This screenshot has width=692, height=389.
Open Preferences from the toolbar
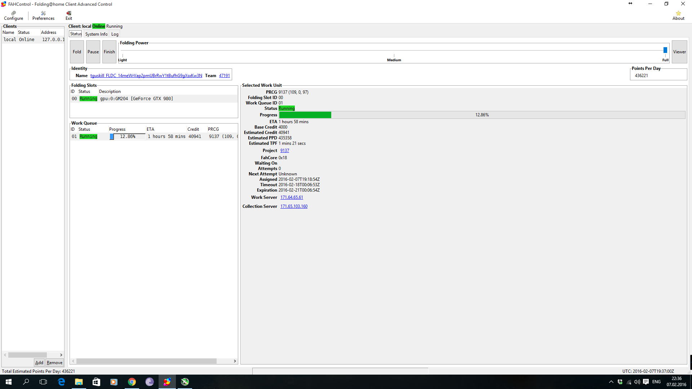pyautogui.click(x=43, y=15)
